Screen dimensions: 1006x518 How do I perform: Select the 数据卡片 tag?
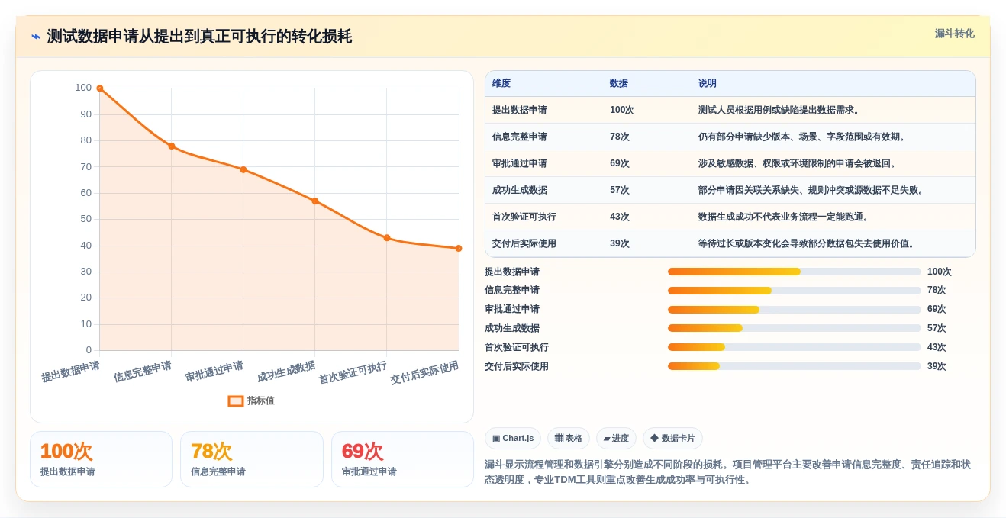(x=672, y=438)
